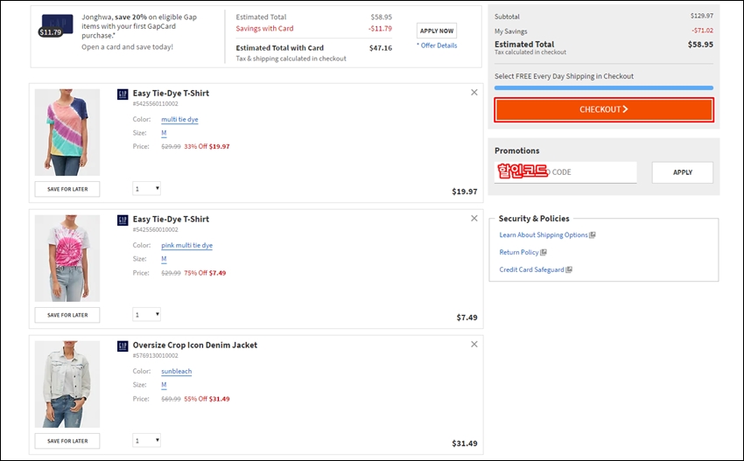Click the 'My Savings' label in summary
This screenshot has height=461, width=744.
510,31
